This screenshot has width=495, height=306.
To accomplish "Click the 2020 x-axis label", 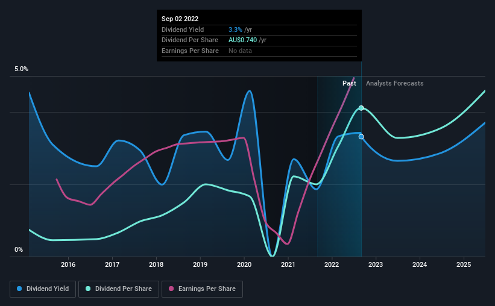I will [x=244, y=264].
